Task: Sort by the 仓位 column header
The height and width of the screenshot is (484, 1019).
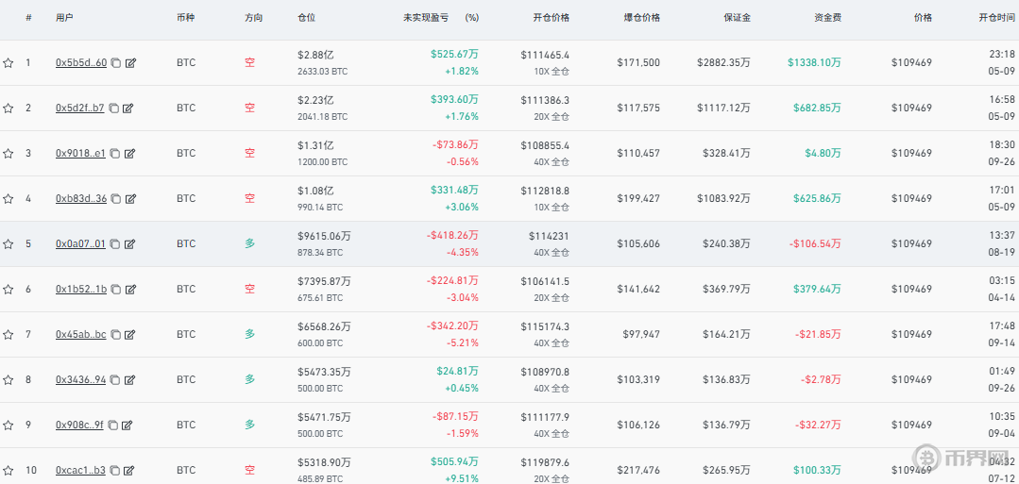Action: [306, 18]
